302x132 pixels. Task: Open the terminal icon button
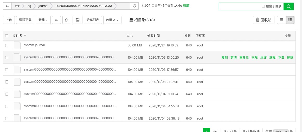click(77, 20)
